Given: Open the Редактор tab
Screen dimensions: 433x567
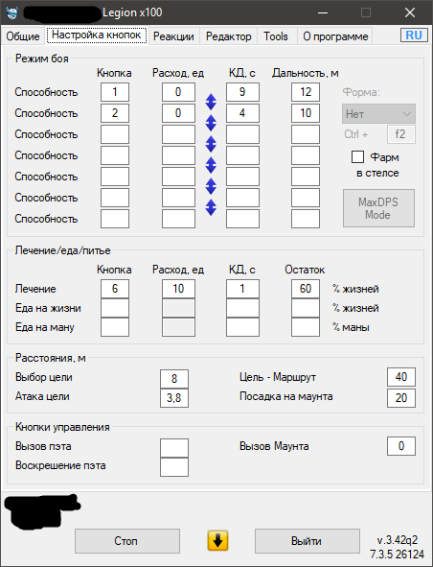Looking at the screenshot, I should (x=228, y=36).
